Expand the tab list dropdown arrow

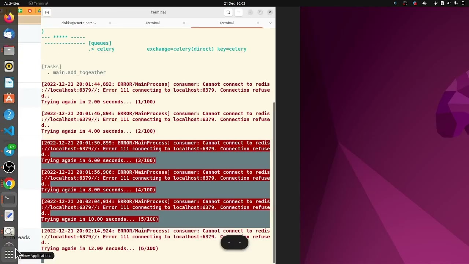[x=270, y=23]
